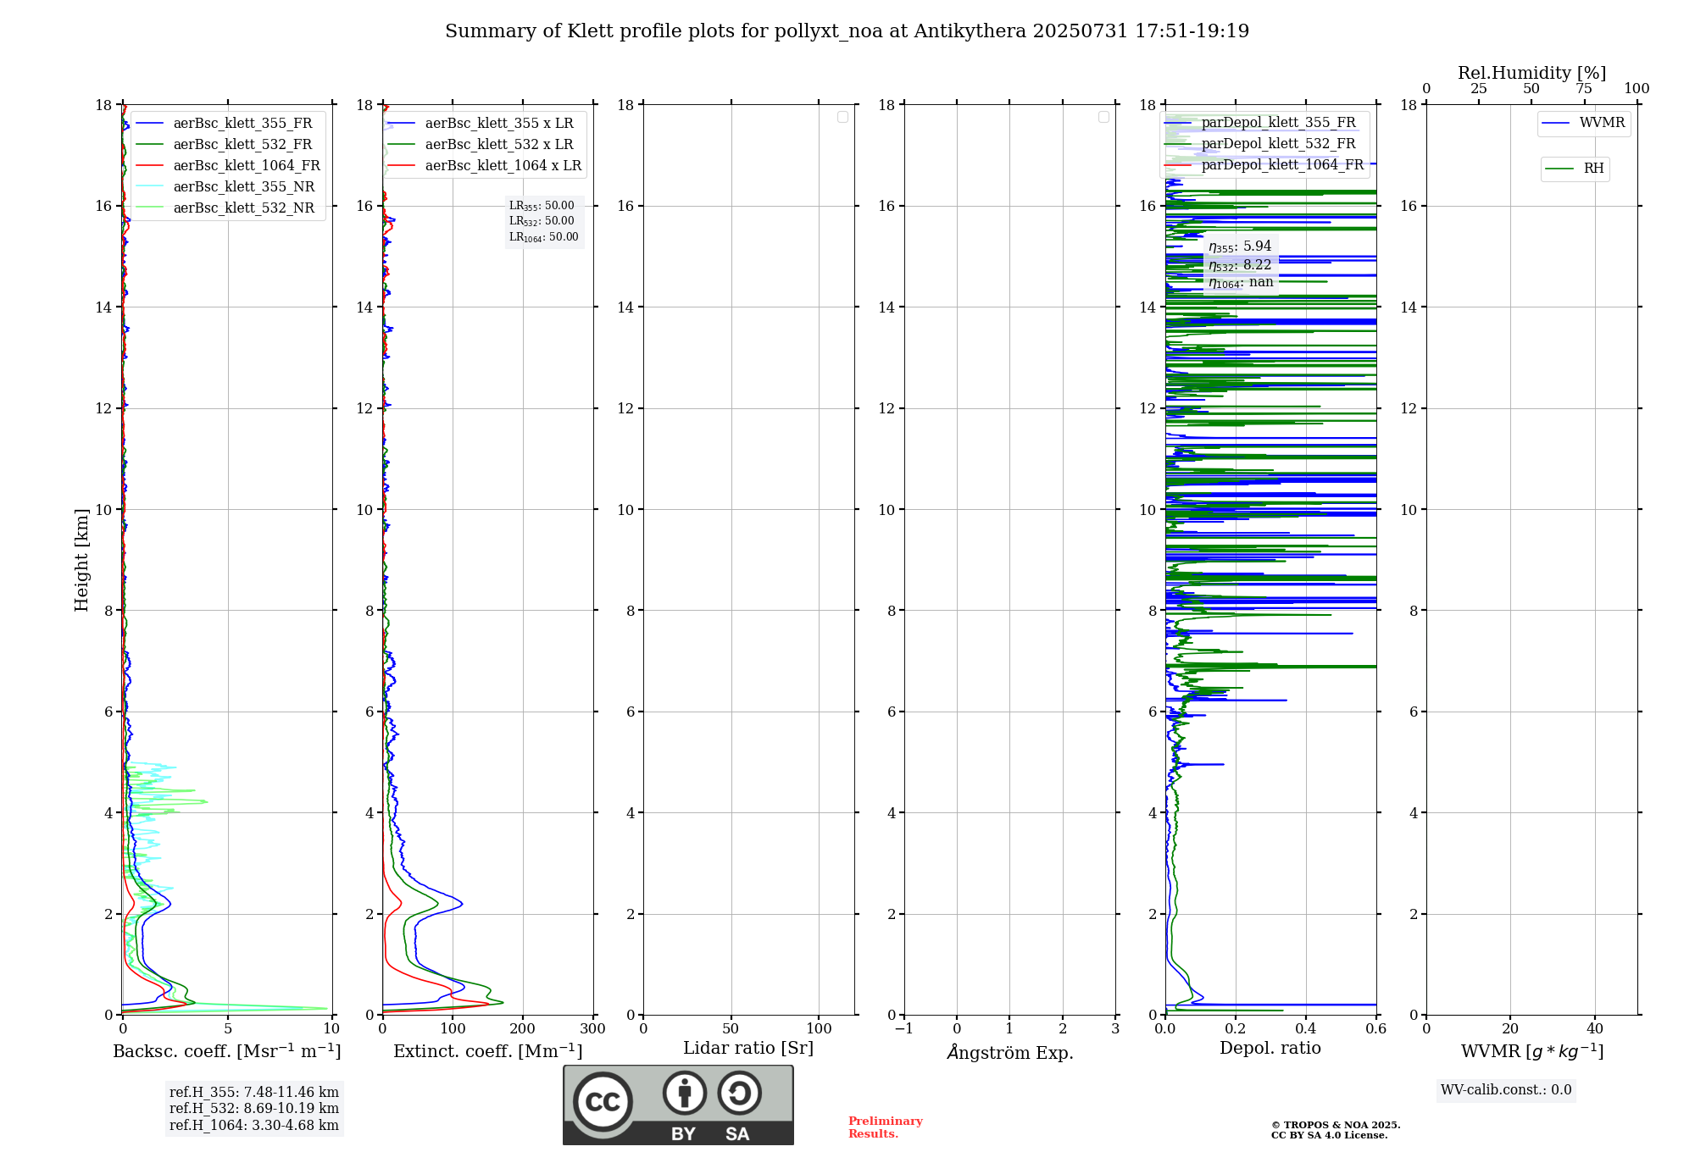This screenshot has width=1695, height=1152.
Task: Click ref.H_532: 8.69-10.19 km text
Action: pos(254,1109)
